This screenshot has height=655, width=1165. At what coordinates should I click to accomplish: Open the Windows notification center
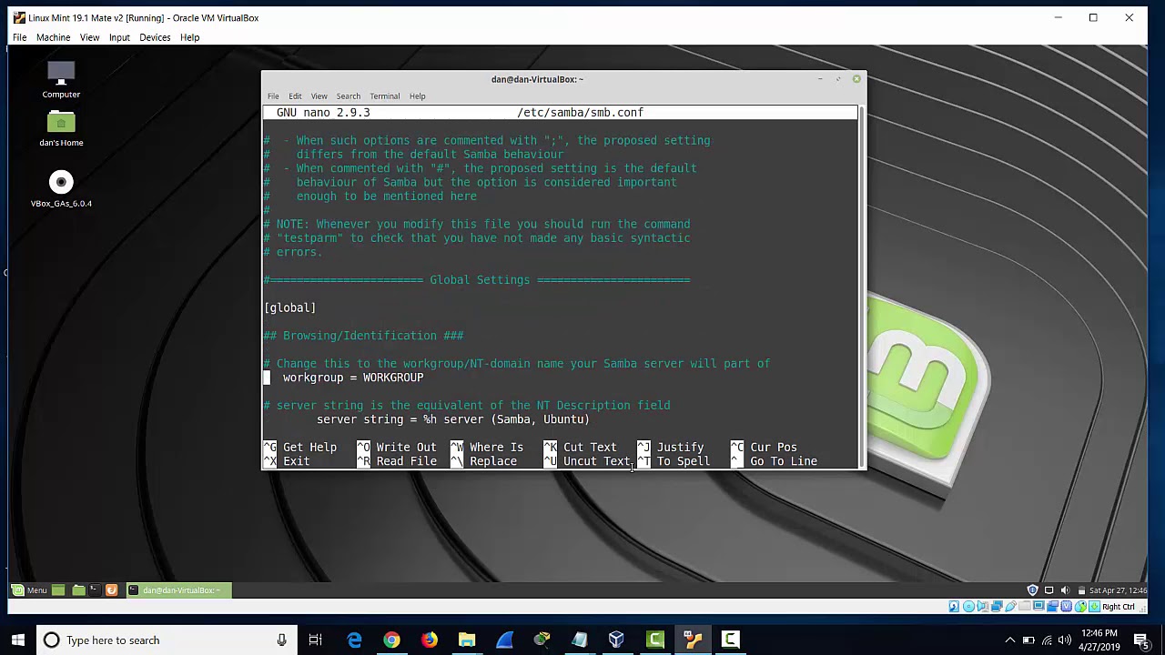pos(1141,640)
